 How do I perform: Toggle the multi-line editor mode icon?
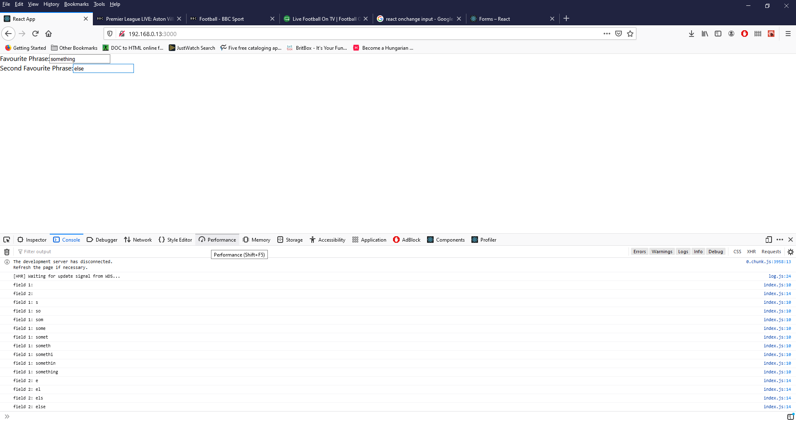tap(790, 416)
